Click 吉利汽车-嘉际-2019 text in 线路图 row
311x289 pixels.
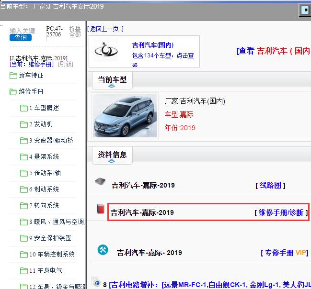[x=143, y=185]
